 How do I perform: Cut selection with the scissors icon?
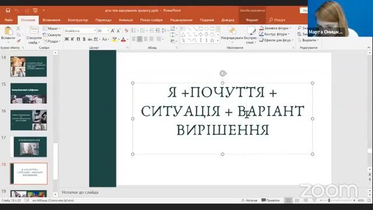18,29
